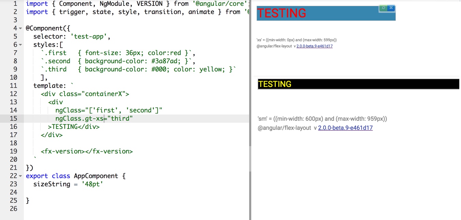Click the '>TESTING</div>' code line

coord(74,127)
